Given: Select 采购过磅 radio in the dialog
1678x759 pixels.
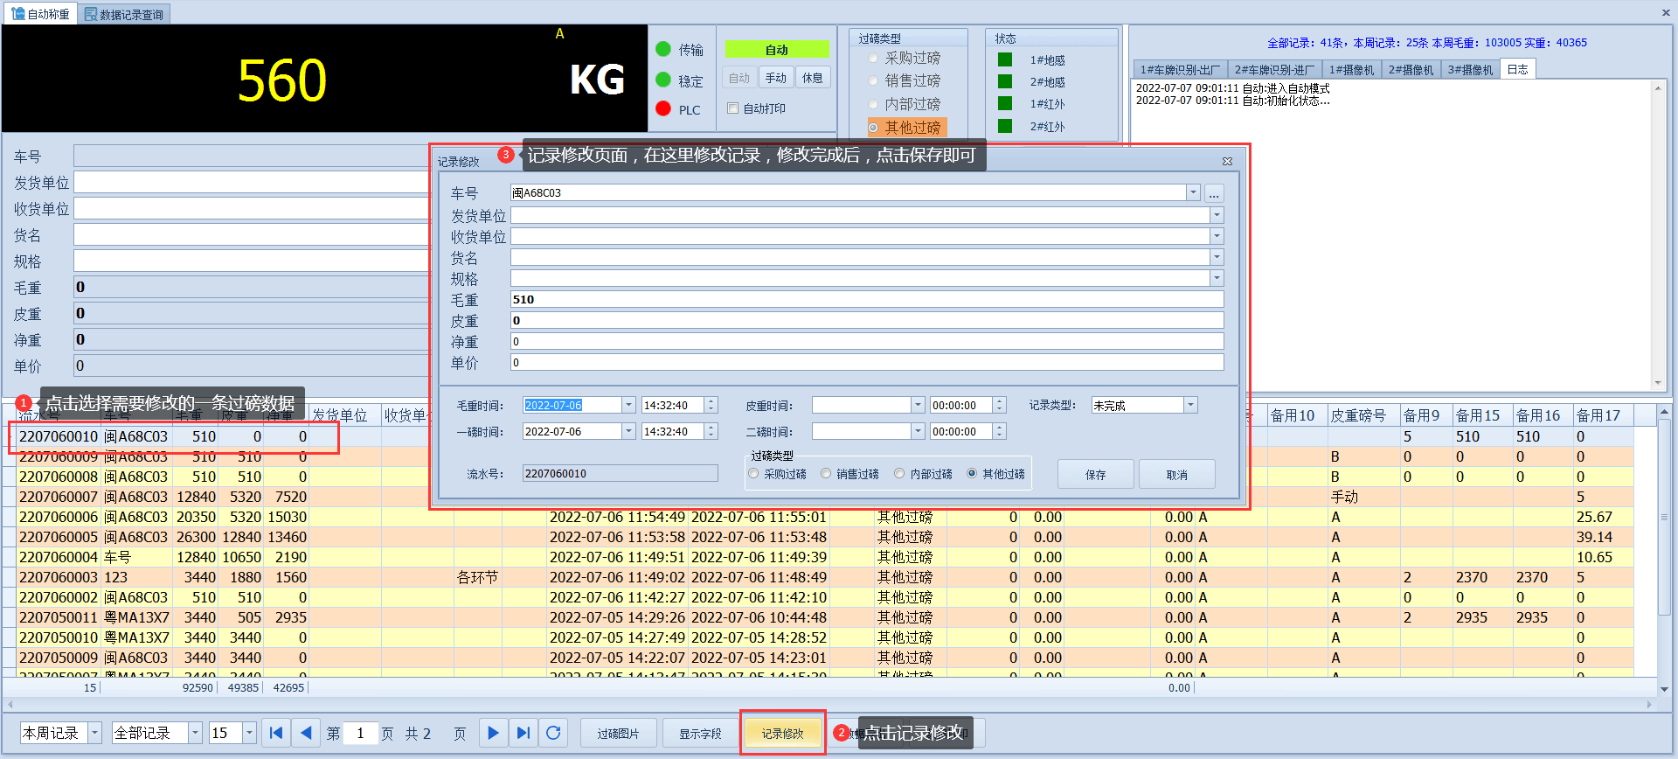Looking at the screenshot, I should pos(753,474).
